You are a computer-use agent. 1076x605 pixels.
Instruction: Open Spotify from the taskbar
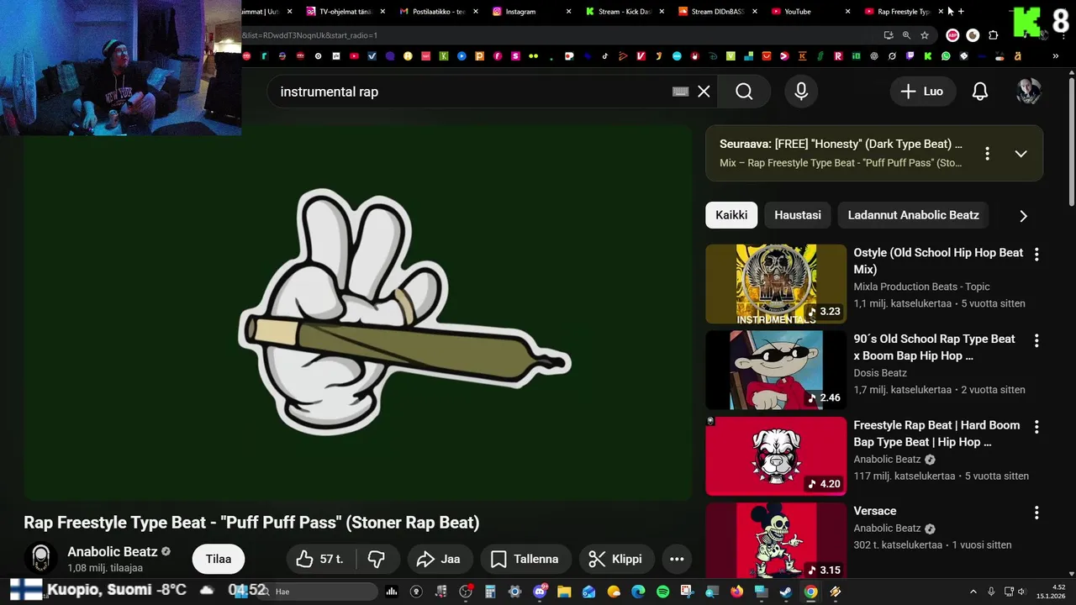[662, 592]
